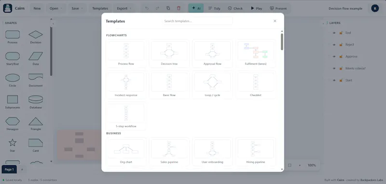Click the Shapes panel scrollbar
The height and width of the screenshot is (184, 386).
(51, 51)
